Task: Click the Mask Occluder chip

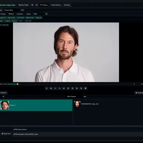Action: tap(12, 18)
